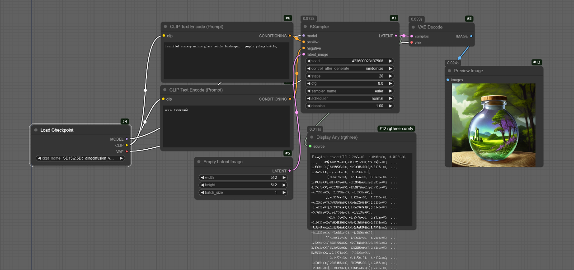Click the samples input port on VAE Decode
The height and width of the screenshot is (270, 574).
pos(411,36)
